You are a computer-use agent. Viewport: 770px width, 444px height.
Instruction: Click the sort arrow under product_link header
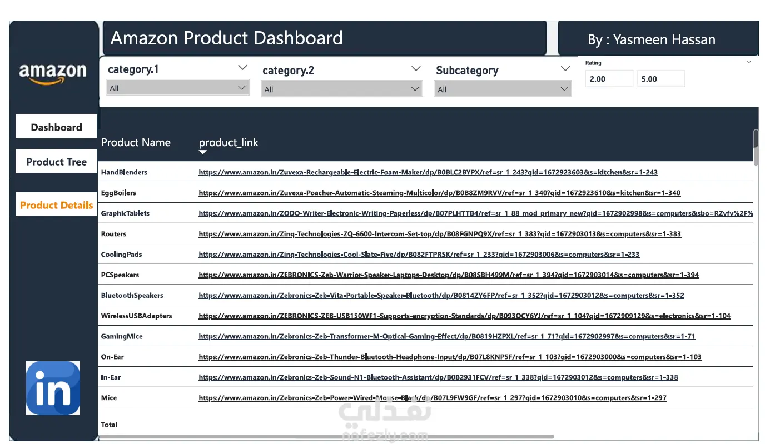(x=203, y=152)
